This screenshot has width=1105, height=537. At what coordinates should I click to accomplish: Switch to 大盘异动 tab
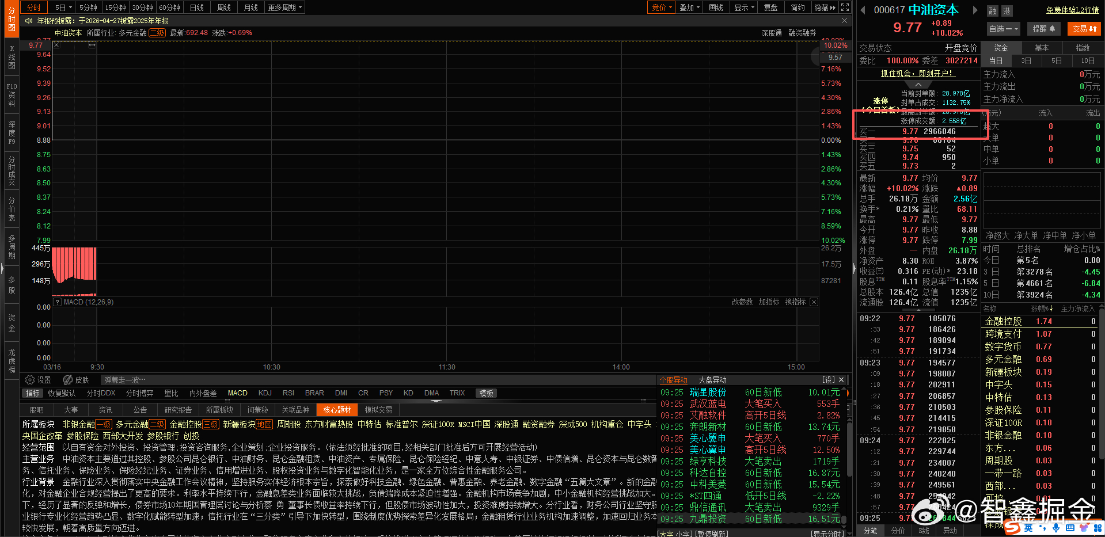click(712, 380)
